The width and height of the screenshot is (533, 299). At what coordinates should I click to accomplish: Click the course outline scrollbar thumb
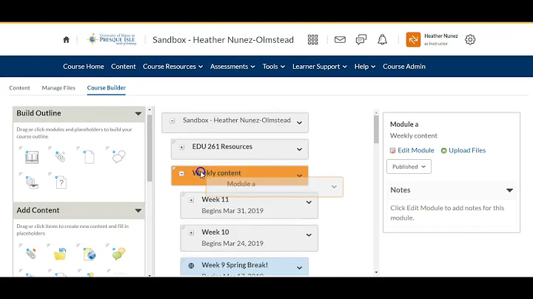[x=376, y=129]
